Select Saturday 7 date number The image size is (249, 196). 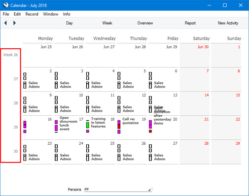(208, 71)
